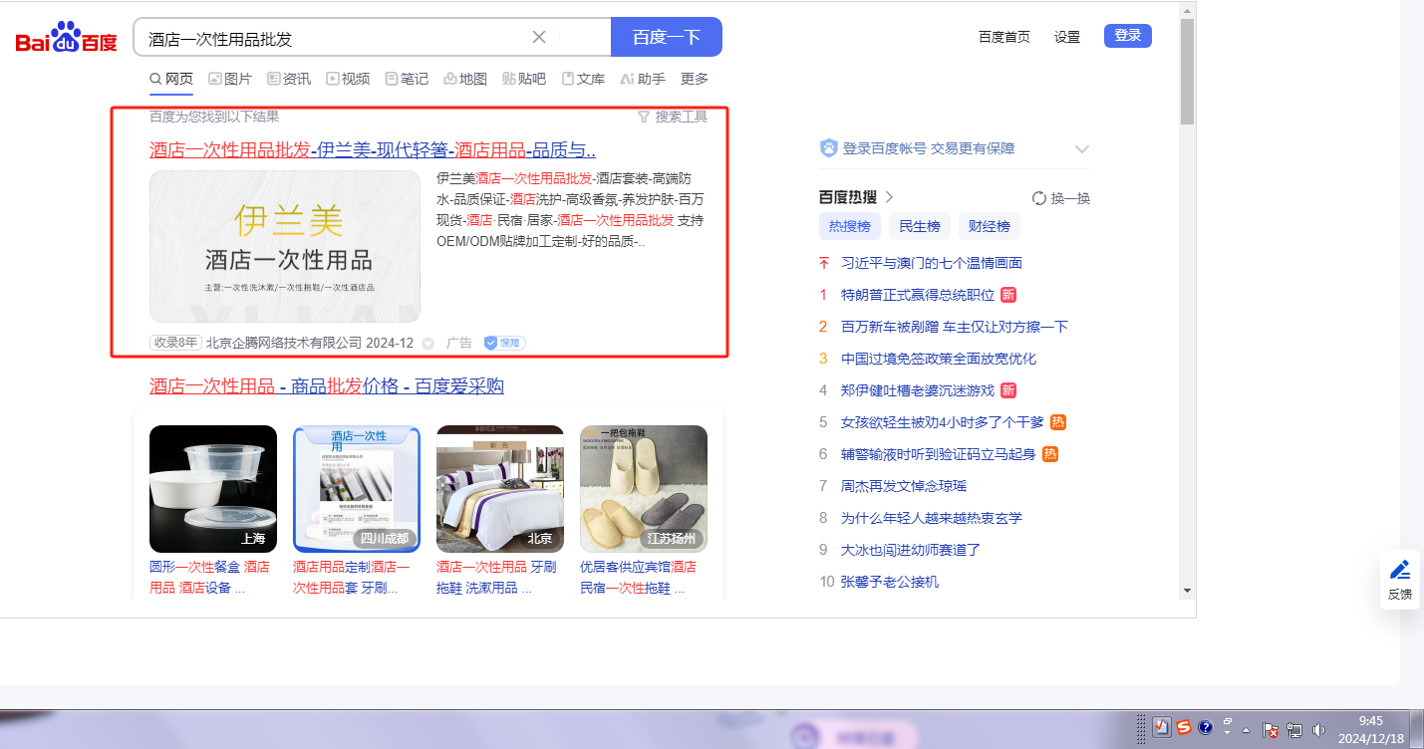This screenshot has height=749, width=1424.
Task: Click the top-pinned arrow before 习近平与澳门
Action: pos(824,263)
